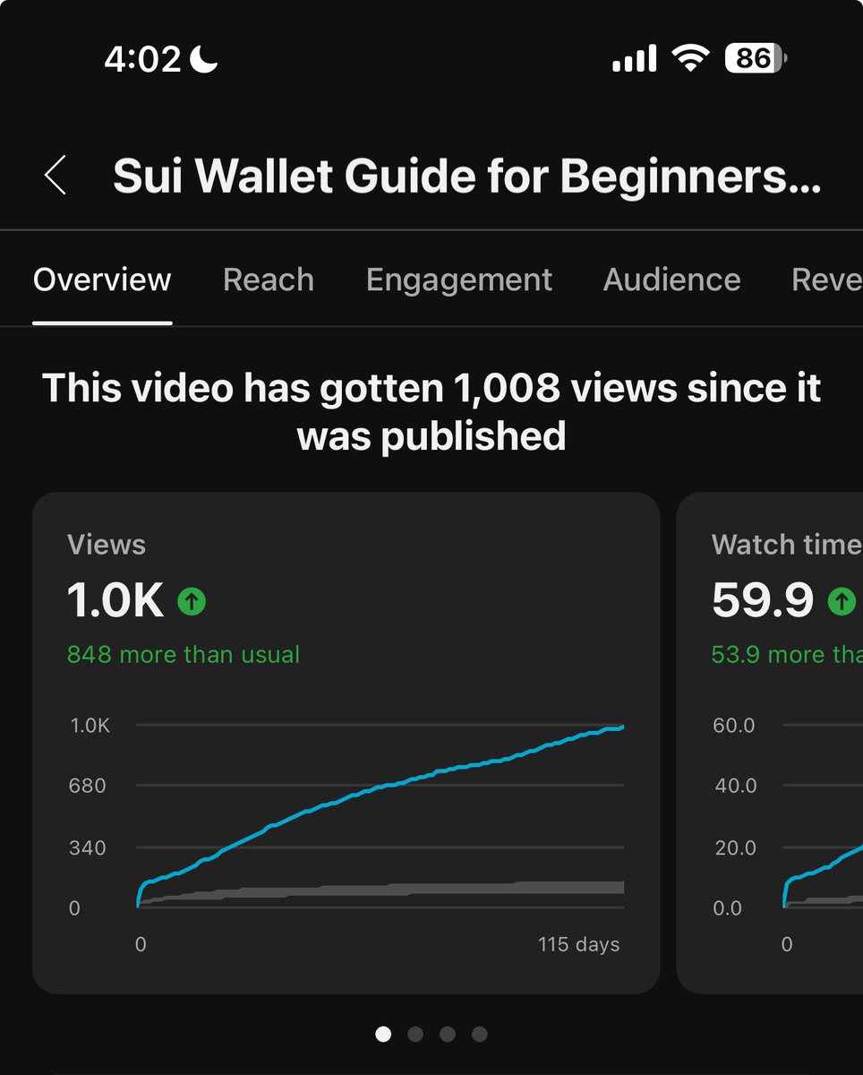Tap the moon Focus icon in status bar
The width and height of the screenshot is (863, 1075).
[204, 59]
